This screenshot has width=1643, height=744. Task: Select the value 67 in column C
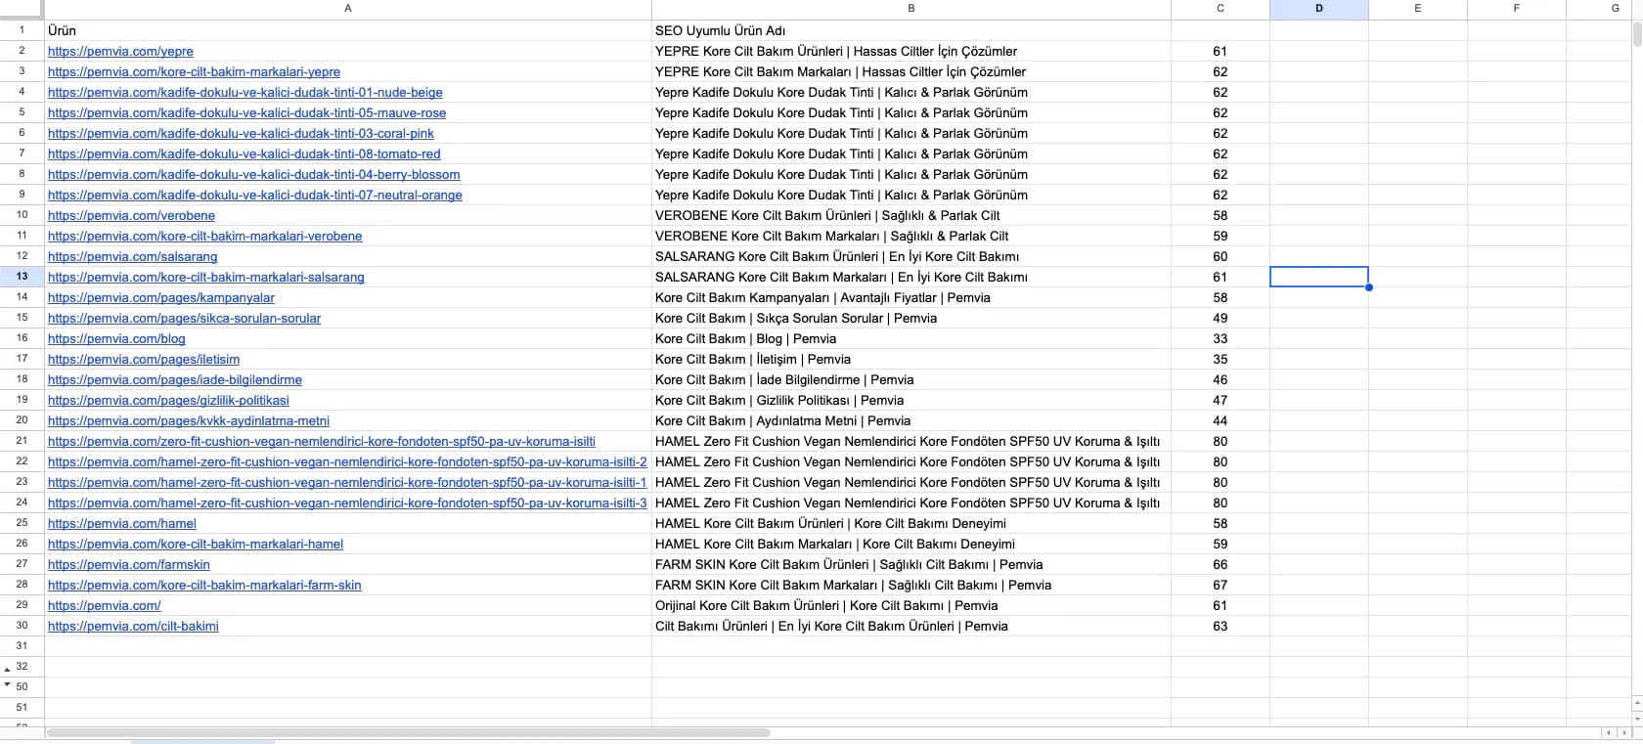pyautogui.click(x=1221, y=585)
